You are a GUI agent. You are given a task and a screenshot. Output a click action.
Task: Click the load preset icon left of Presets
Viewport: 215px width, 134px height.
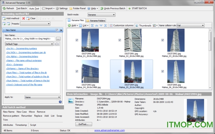4,24
